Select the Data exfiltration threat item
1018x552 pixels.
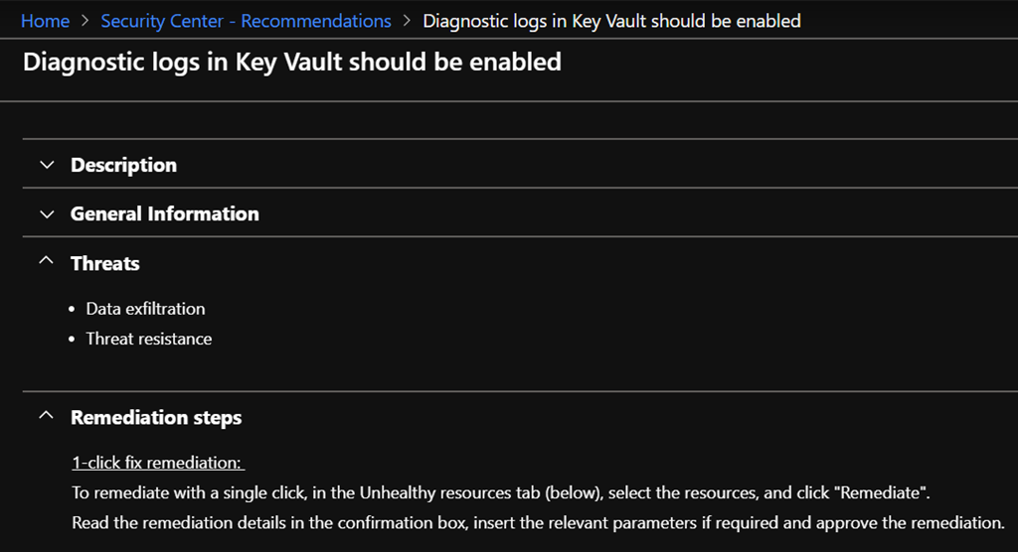coord(145,309)
